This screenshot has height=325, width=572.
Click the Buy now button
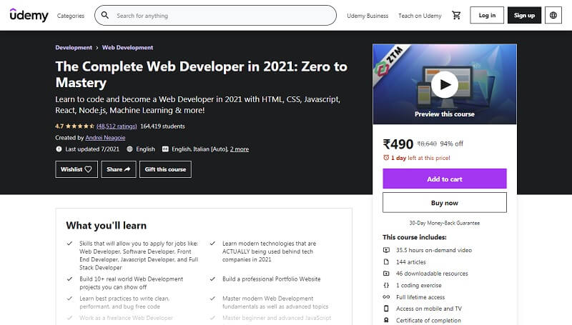click(444, 203)
